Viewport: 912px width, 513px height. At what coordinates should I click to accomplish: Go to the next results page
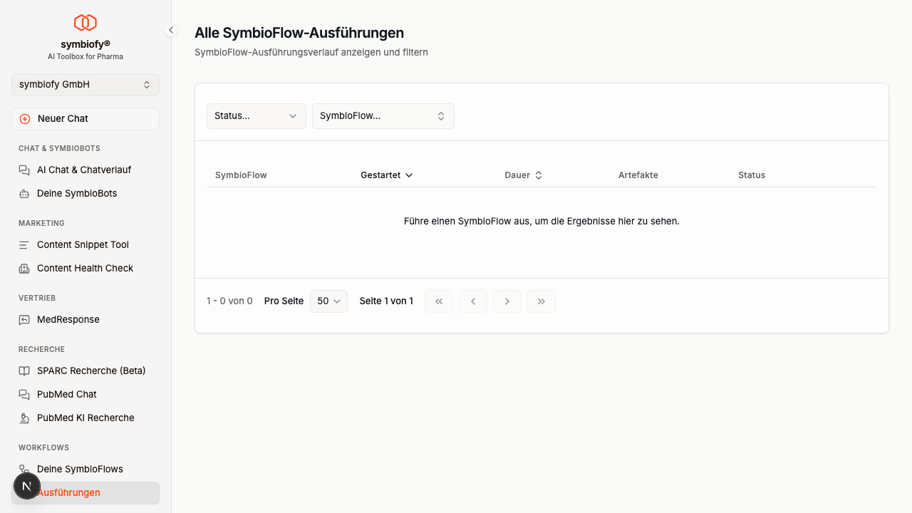507,301
